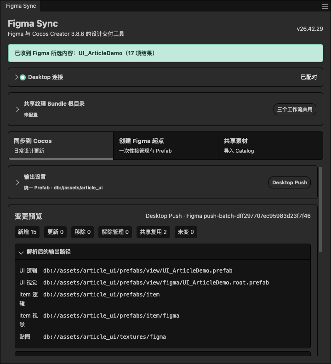Click the Figma Sync main title
331x364 pixels.
click(33, 23)
